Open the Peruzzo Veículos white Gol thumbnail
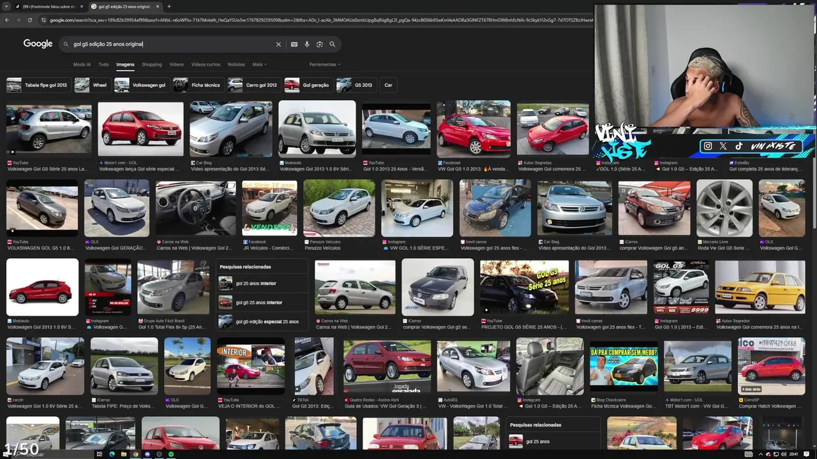 [339, 208]
